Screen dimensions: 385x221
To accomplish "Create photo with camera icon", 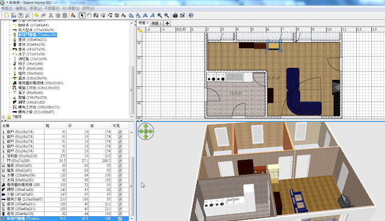I will click(x=175, y=16).
